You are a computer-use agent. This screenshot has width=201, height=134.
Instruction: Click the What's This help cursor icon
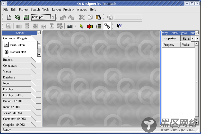click(119, 26)
